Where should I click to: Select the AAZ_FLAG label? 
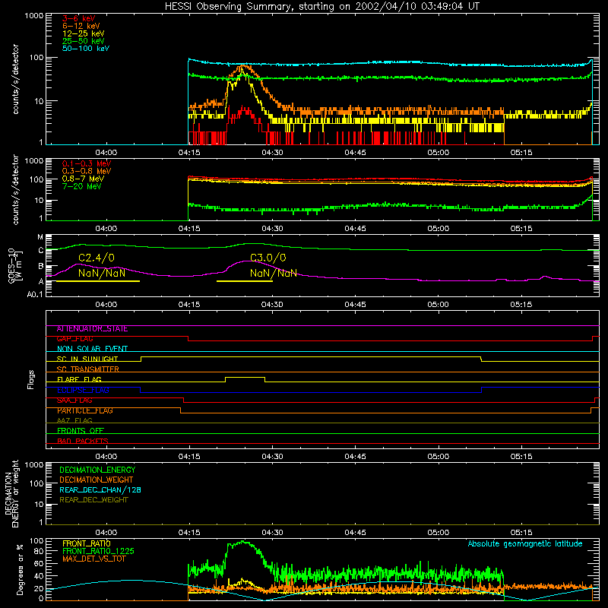74,420
